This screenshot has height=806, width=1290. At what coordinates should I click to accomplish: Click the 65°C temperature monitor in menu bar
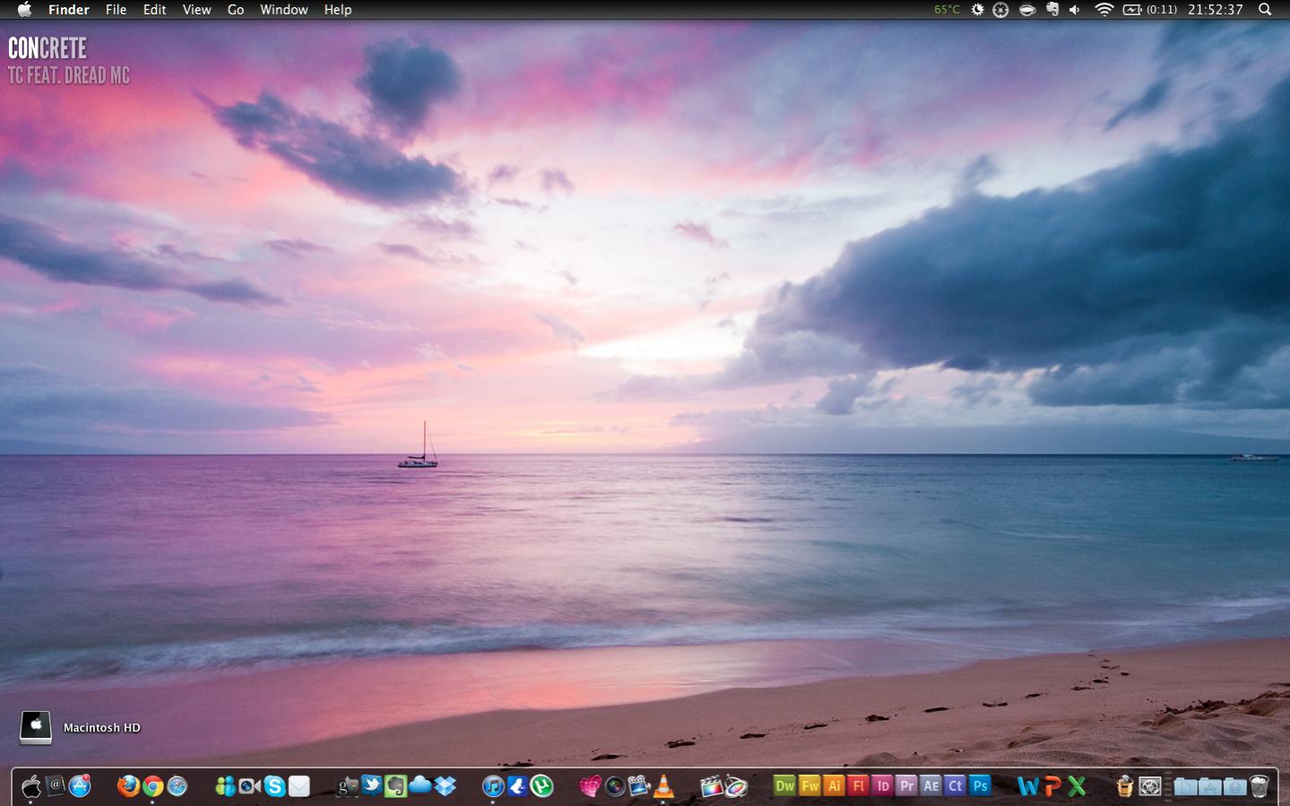pyautogui.click(x=947, y=9)
